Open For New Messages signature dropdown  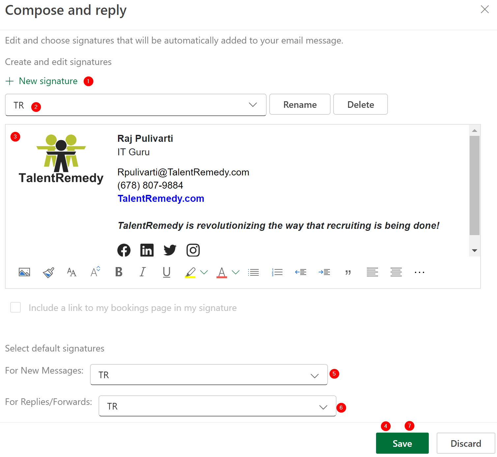209,375
